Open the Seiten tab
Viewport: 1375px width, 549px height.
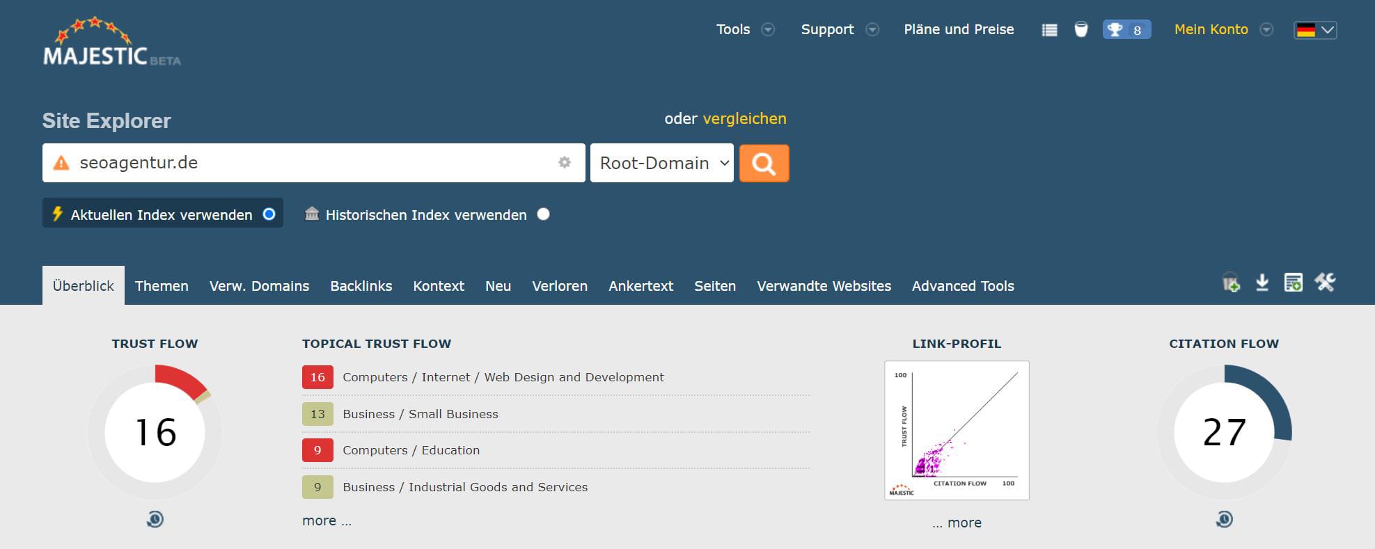point(715,285)
